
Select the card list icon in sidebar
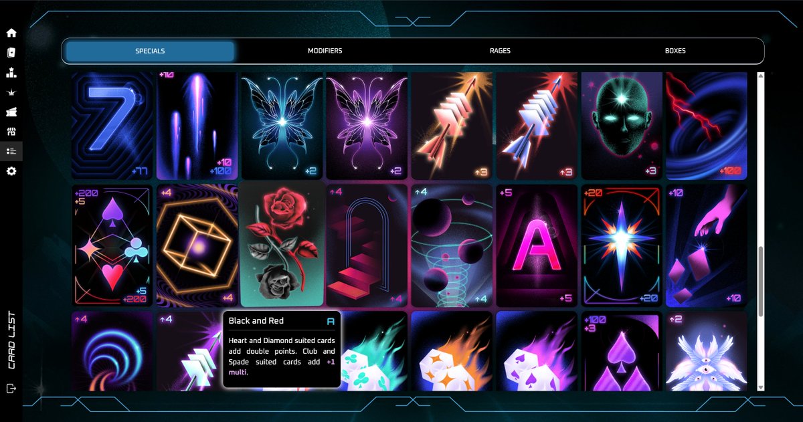[x=11, y=151]
